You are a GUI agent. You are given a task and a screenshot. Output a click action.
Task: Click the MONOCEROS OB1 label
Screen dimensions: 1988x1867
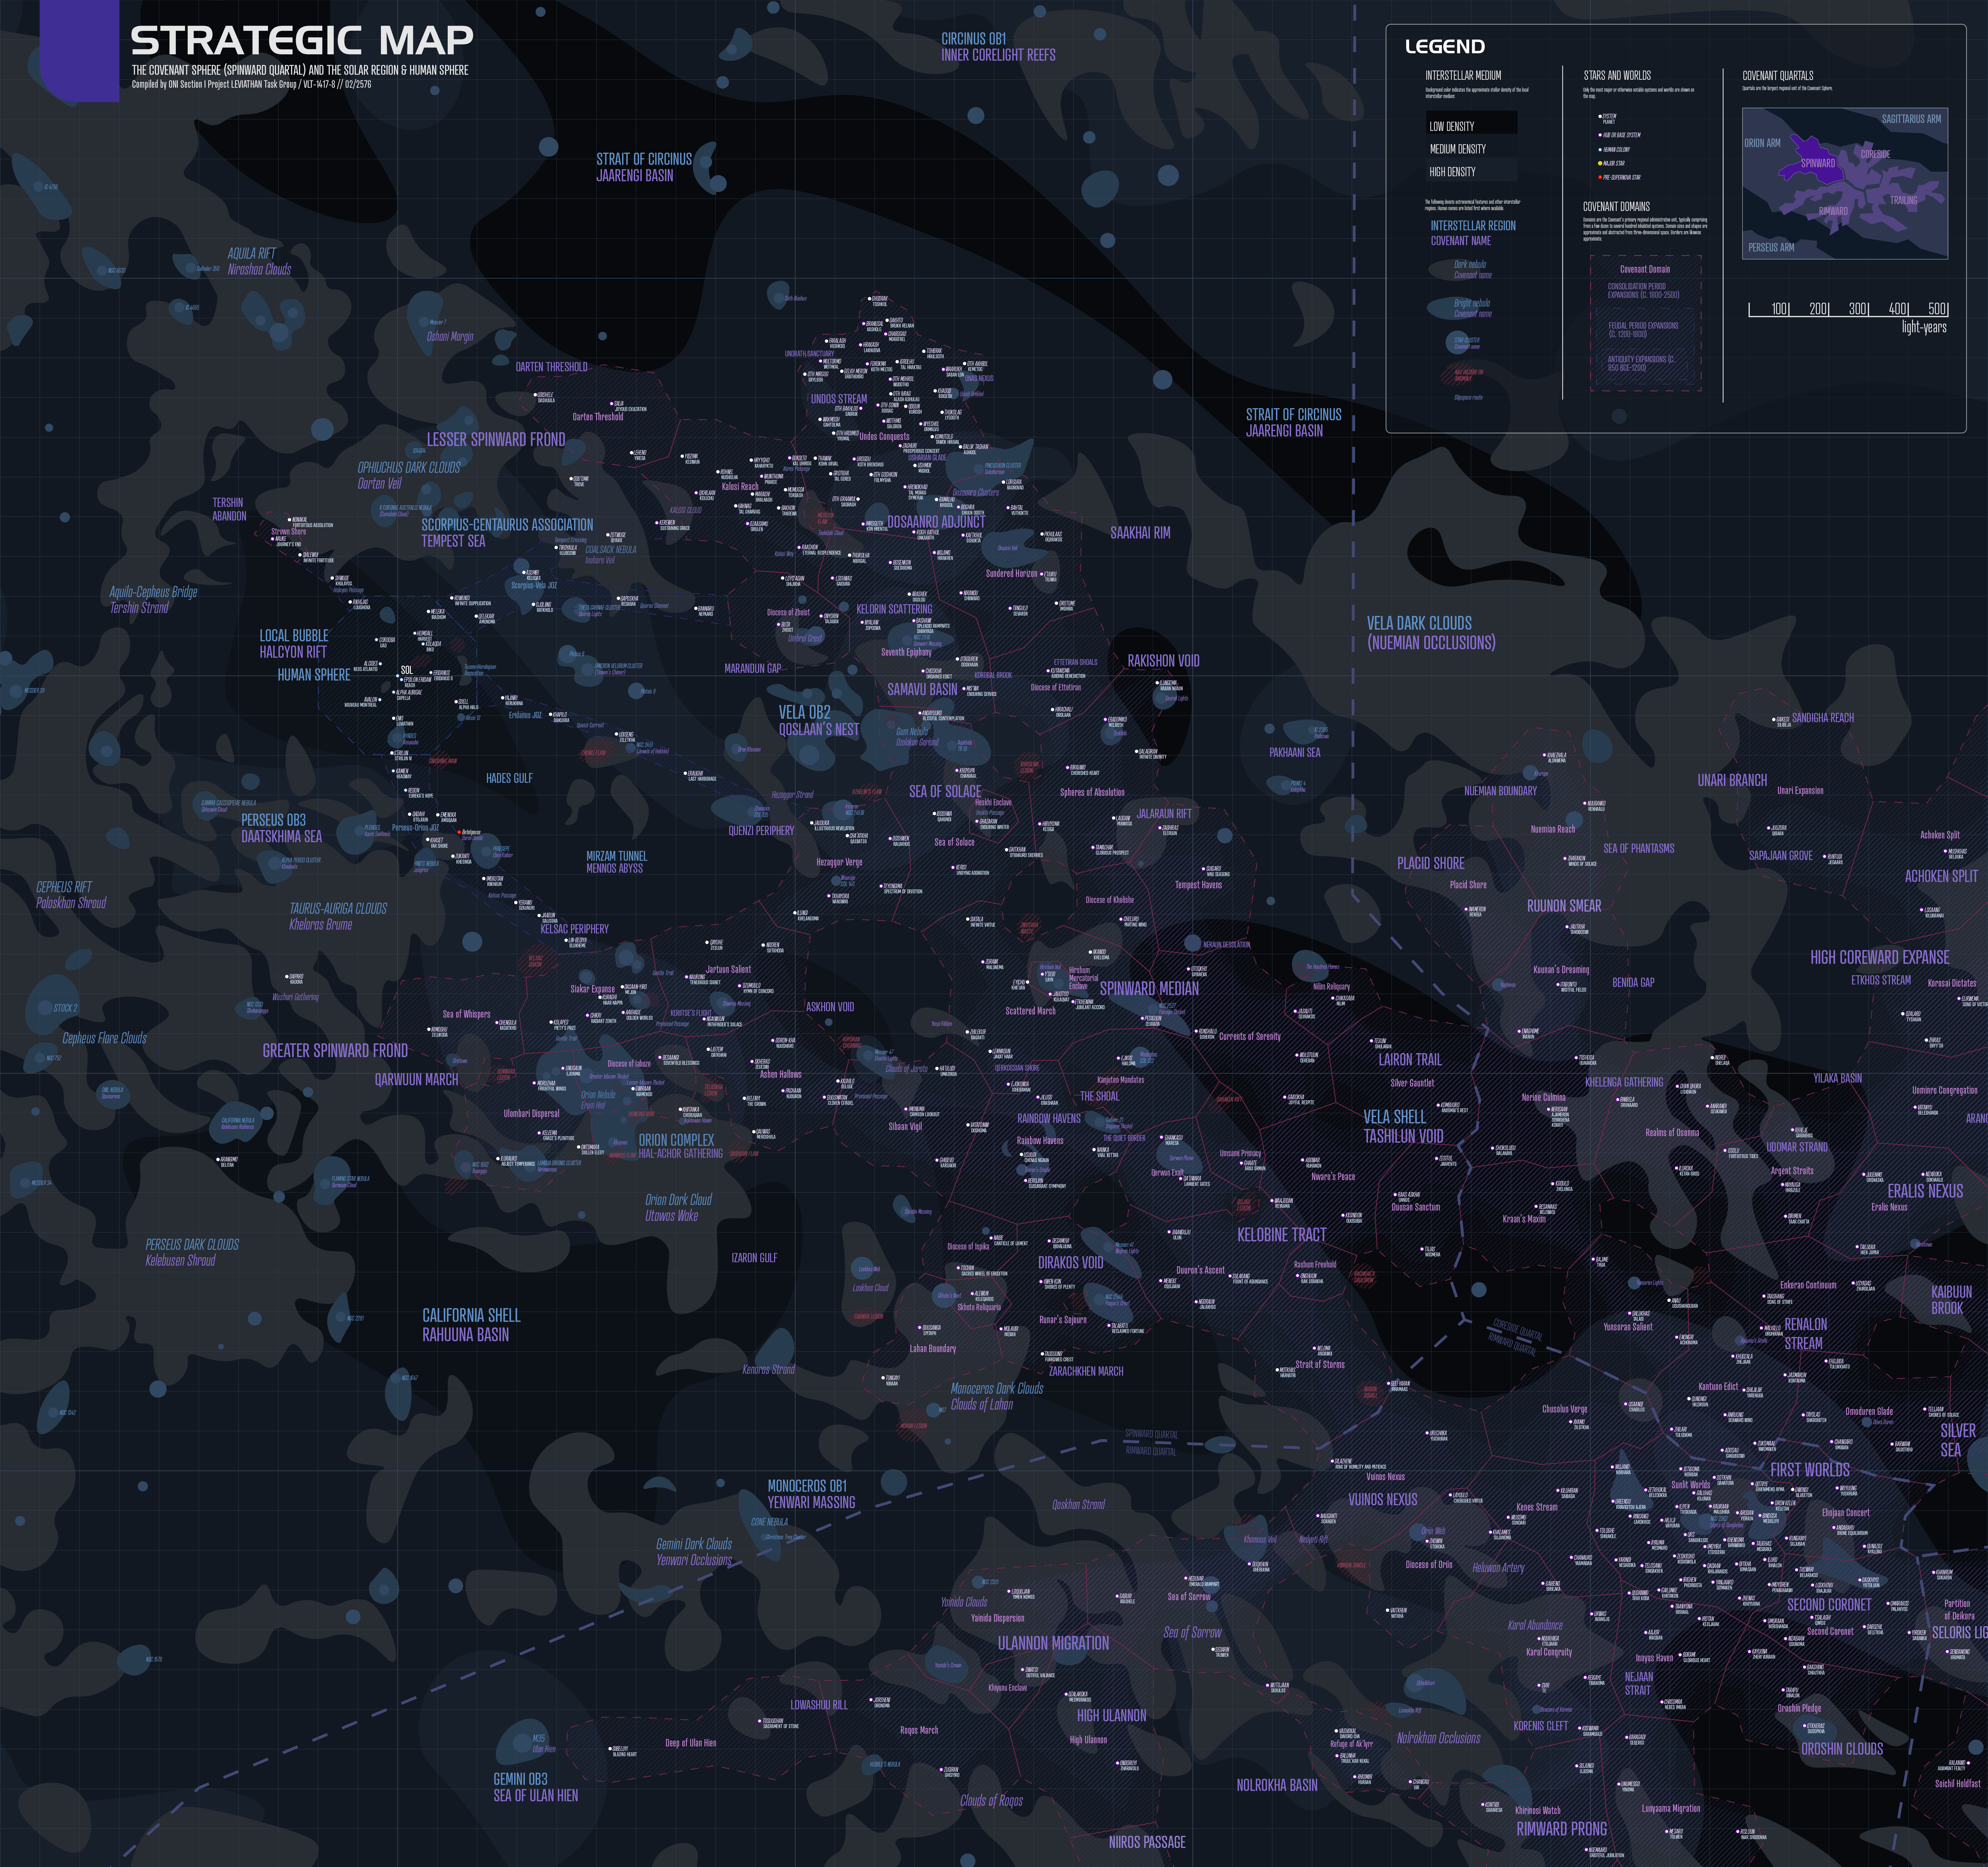tap(807, 1486)
